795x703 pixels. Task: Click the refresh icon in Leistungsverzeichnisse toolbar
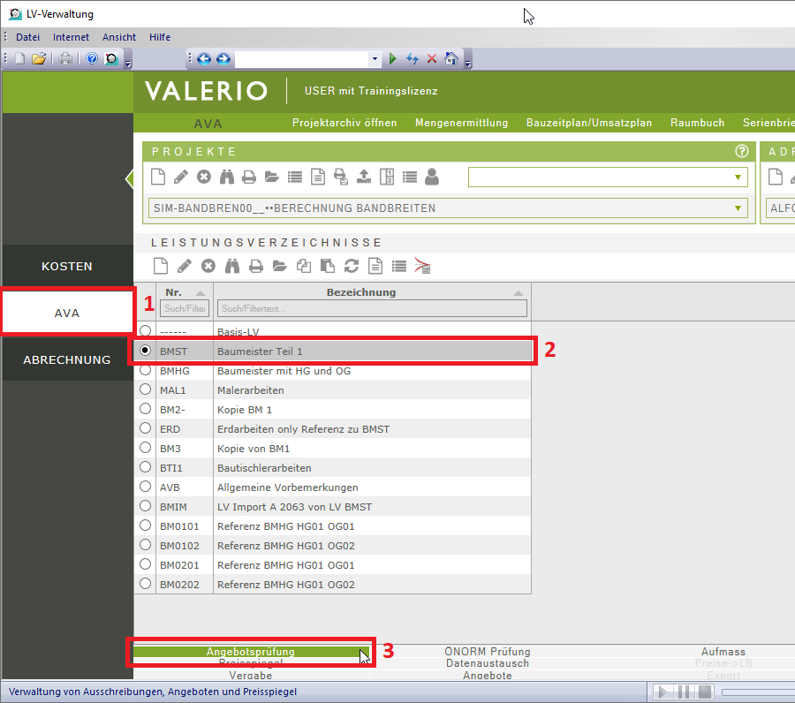[352, 266]
